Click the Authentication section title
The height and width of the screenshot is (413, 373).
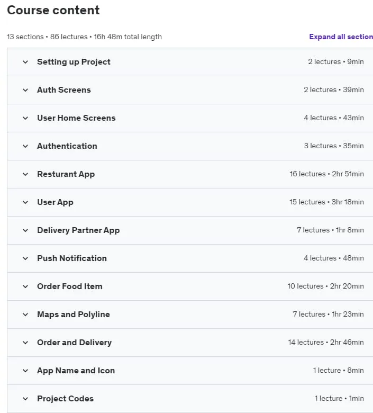[x=67, y=146]
